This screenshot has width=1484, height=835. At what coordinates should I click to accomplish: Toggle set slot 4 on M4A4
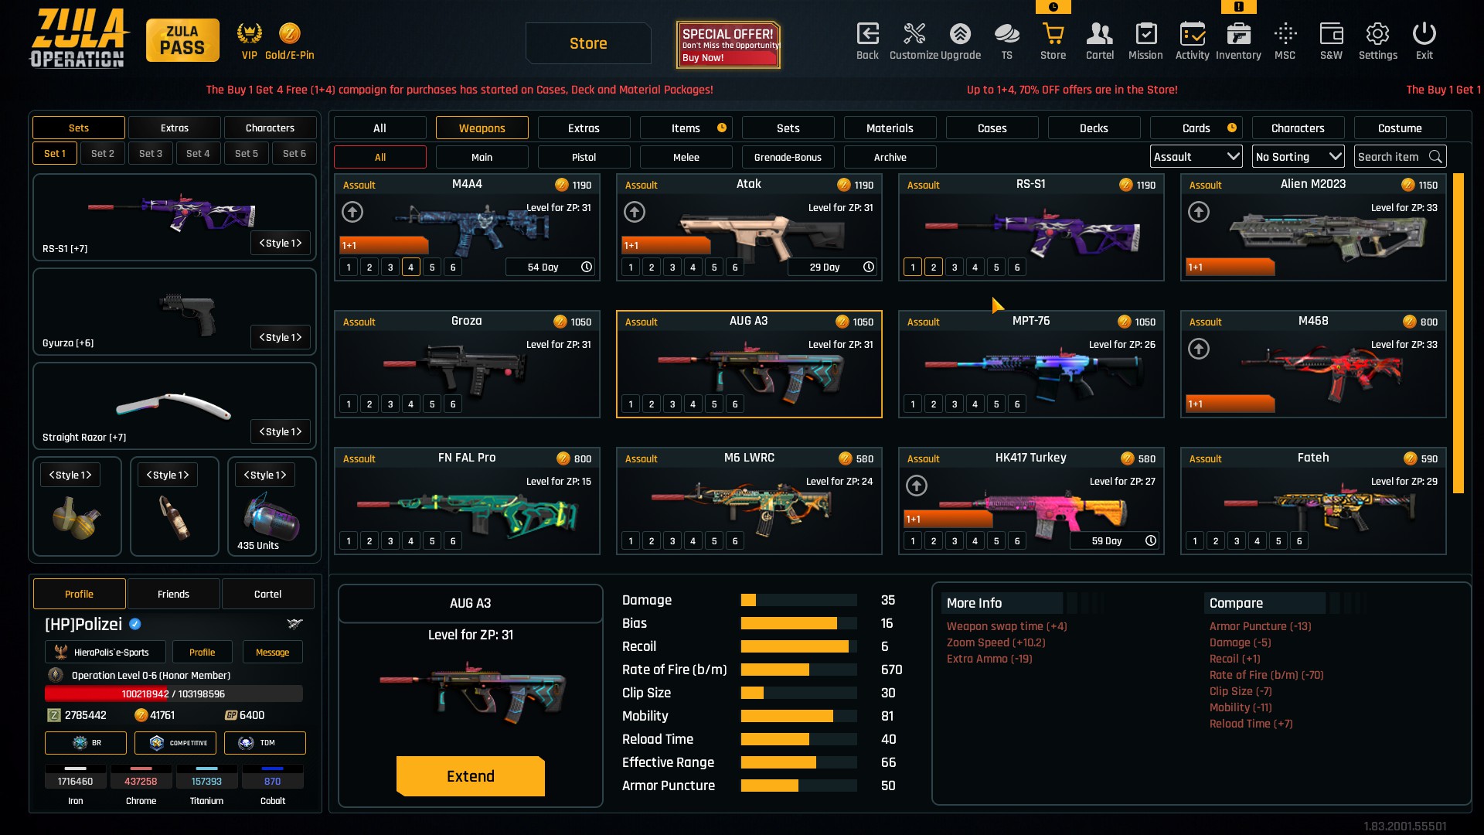[x=411, y=268]
